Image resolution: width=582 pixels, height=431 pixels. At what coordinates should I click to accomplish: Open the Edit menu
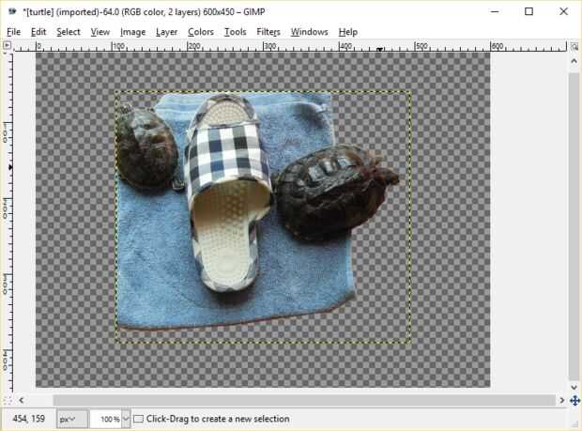[x=38, y=32]
